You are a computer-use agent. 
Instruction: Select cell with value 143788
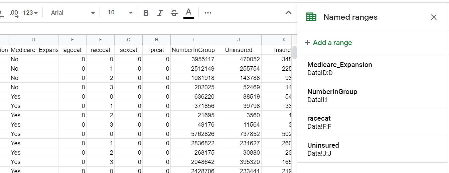click(239, 78)
